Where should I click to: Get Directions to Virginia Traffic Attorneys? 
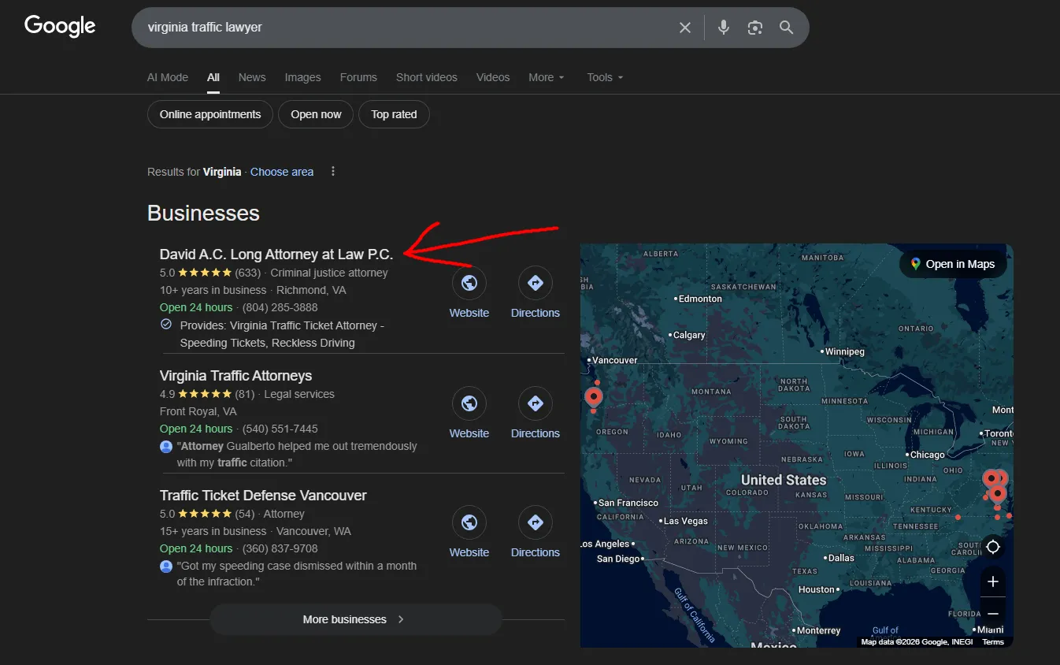(535, 403)
